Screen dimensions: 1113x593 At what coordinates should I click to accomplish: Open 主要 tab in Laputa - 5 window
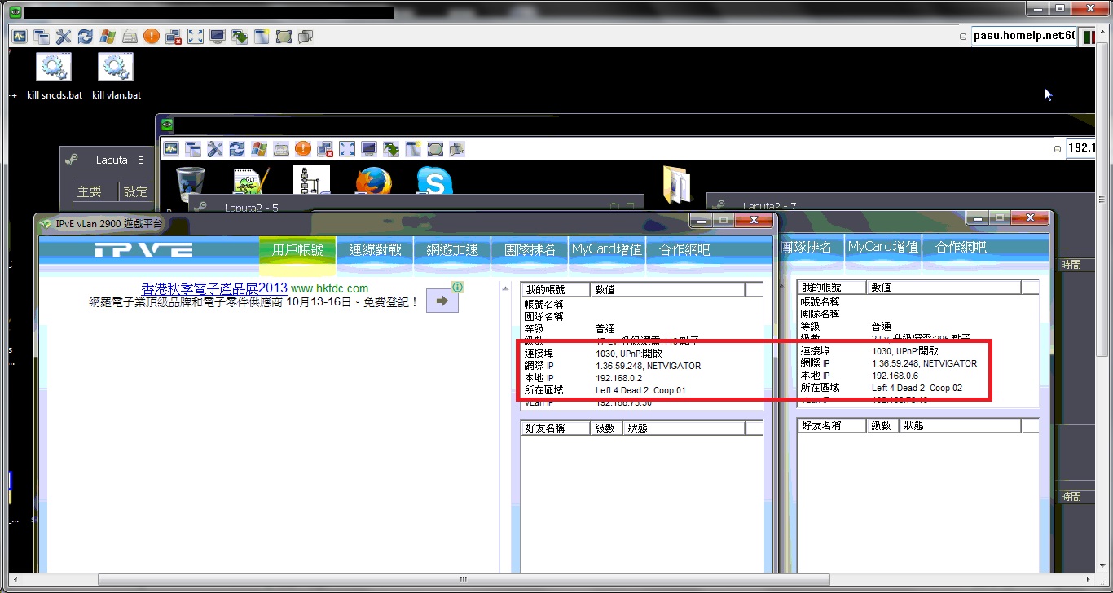(95, 191)
